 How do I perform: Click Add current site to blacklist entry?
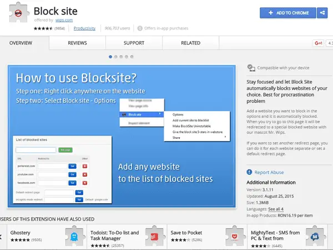point(191,121)
